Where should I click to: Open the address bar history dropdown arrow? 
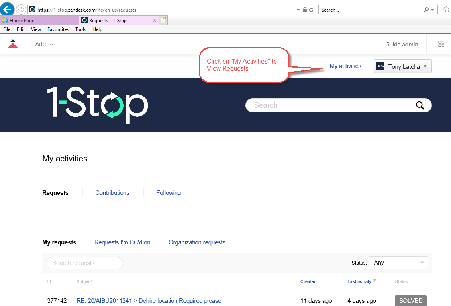pyautogui.click(x=298, y=10)
